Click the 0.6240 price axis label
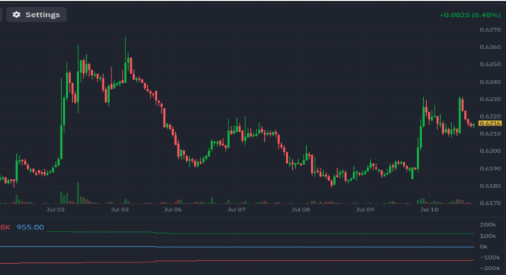Image resolution: width=506 pixels, height=275 pixels. [x=490, y=82]
